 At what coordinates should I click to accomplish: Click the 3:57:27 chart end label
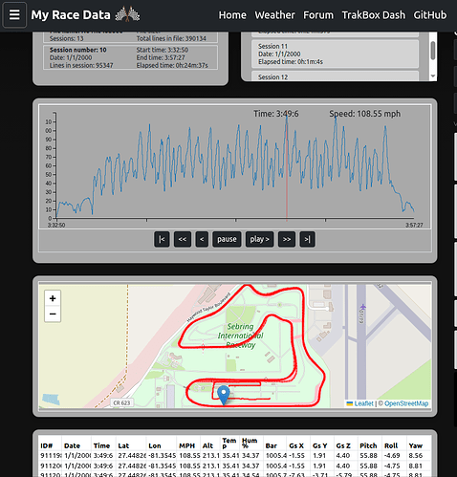pos(414,225)
